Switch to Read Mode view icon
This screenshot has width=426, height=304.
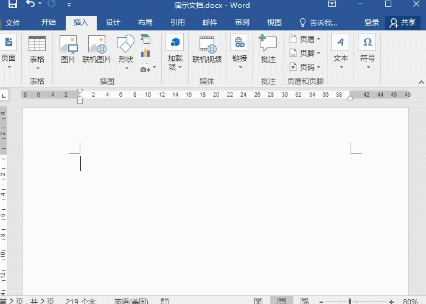pos(259,301)
